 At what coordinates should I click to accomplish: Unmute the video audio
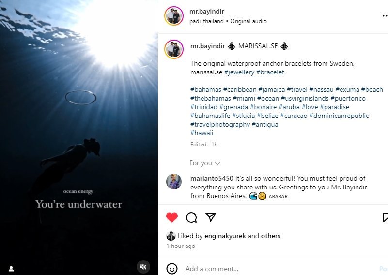[143, 266]
